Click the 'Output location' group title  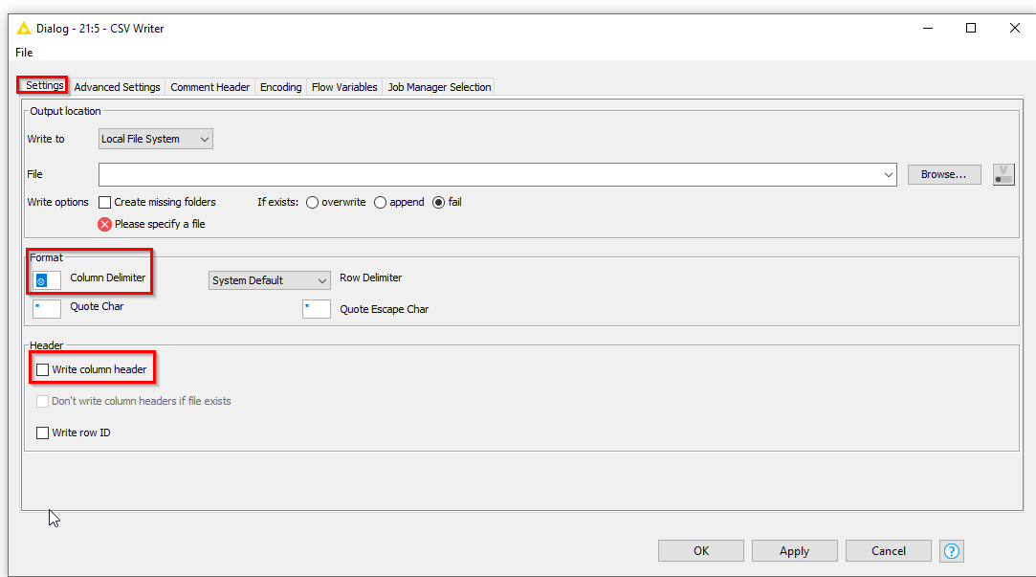pos(65,111)
